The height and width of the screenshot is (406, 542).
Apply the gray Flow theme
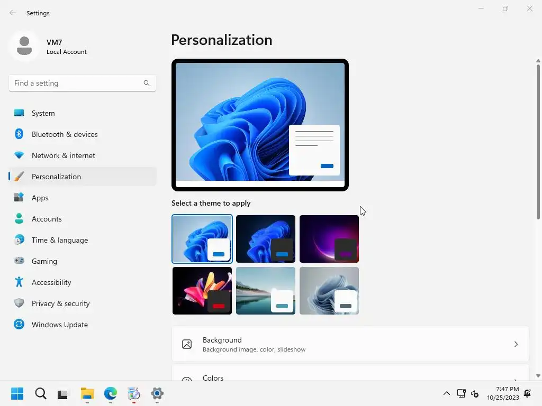tap(329, 291)
